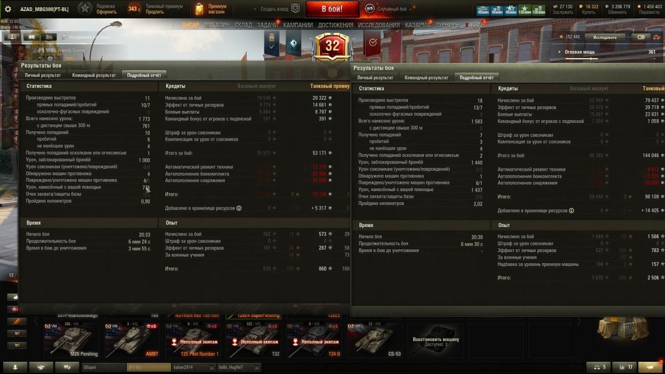The width and height of the screenshot is (665, 374).
Task: Switch left report to Личный результат tab
Action: coord(42,75)
